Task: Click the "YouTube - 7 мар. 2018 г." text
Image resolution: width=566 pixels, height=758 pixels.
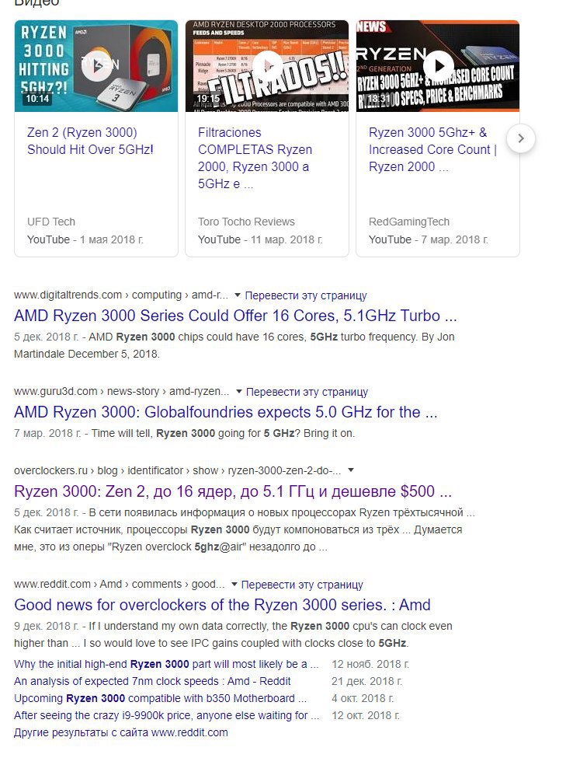Action: click(429, 239)
